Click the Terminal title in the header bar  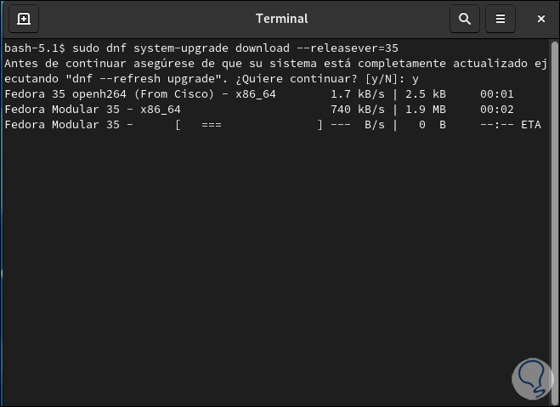coord(281,18)
